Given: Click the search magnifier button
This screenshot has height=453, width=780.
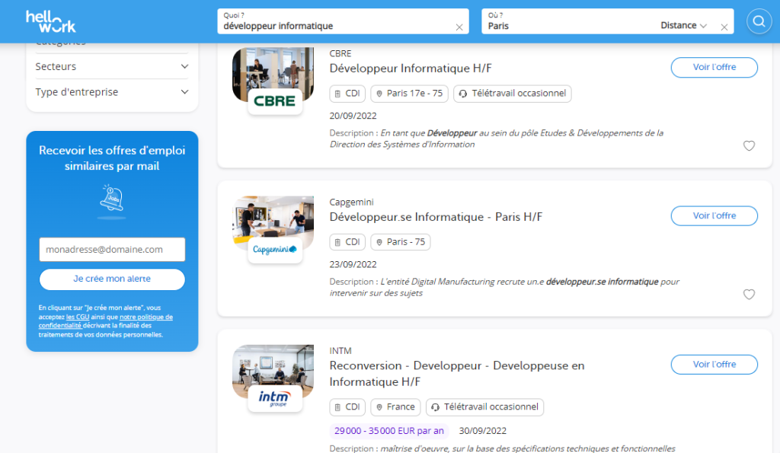Looking at the screenshot, I should click(x=759, y=21).
